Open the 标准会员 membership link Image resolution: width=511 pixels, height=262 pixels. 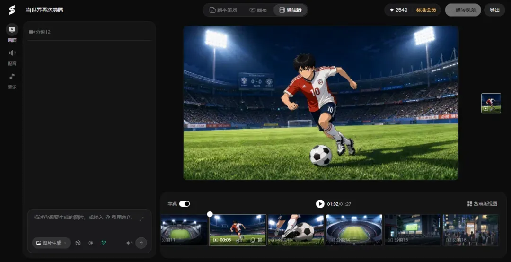pos(426,10)
